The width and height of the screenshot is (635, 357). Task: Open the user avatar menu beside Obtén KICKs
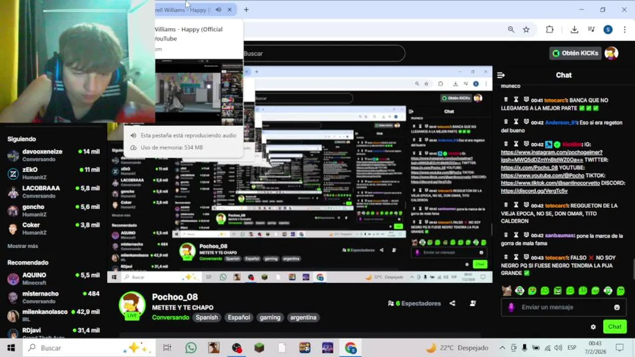(612, 53)
